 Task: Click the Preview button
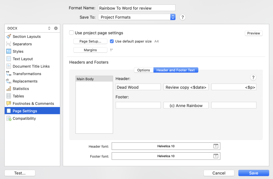pyautogui.click(x=253, y=33)
